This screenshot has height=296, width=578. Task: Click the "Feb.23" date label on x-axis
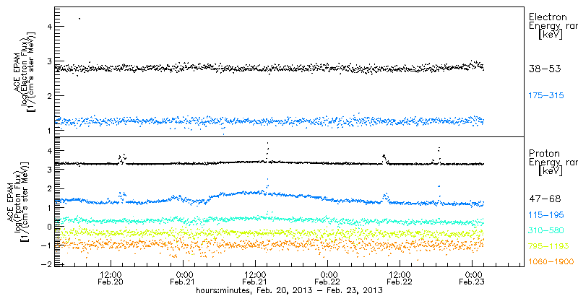[x=473, y=282]
